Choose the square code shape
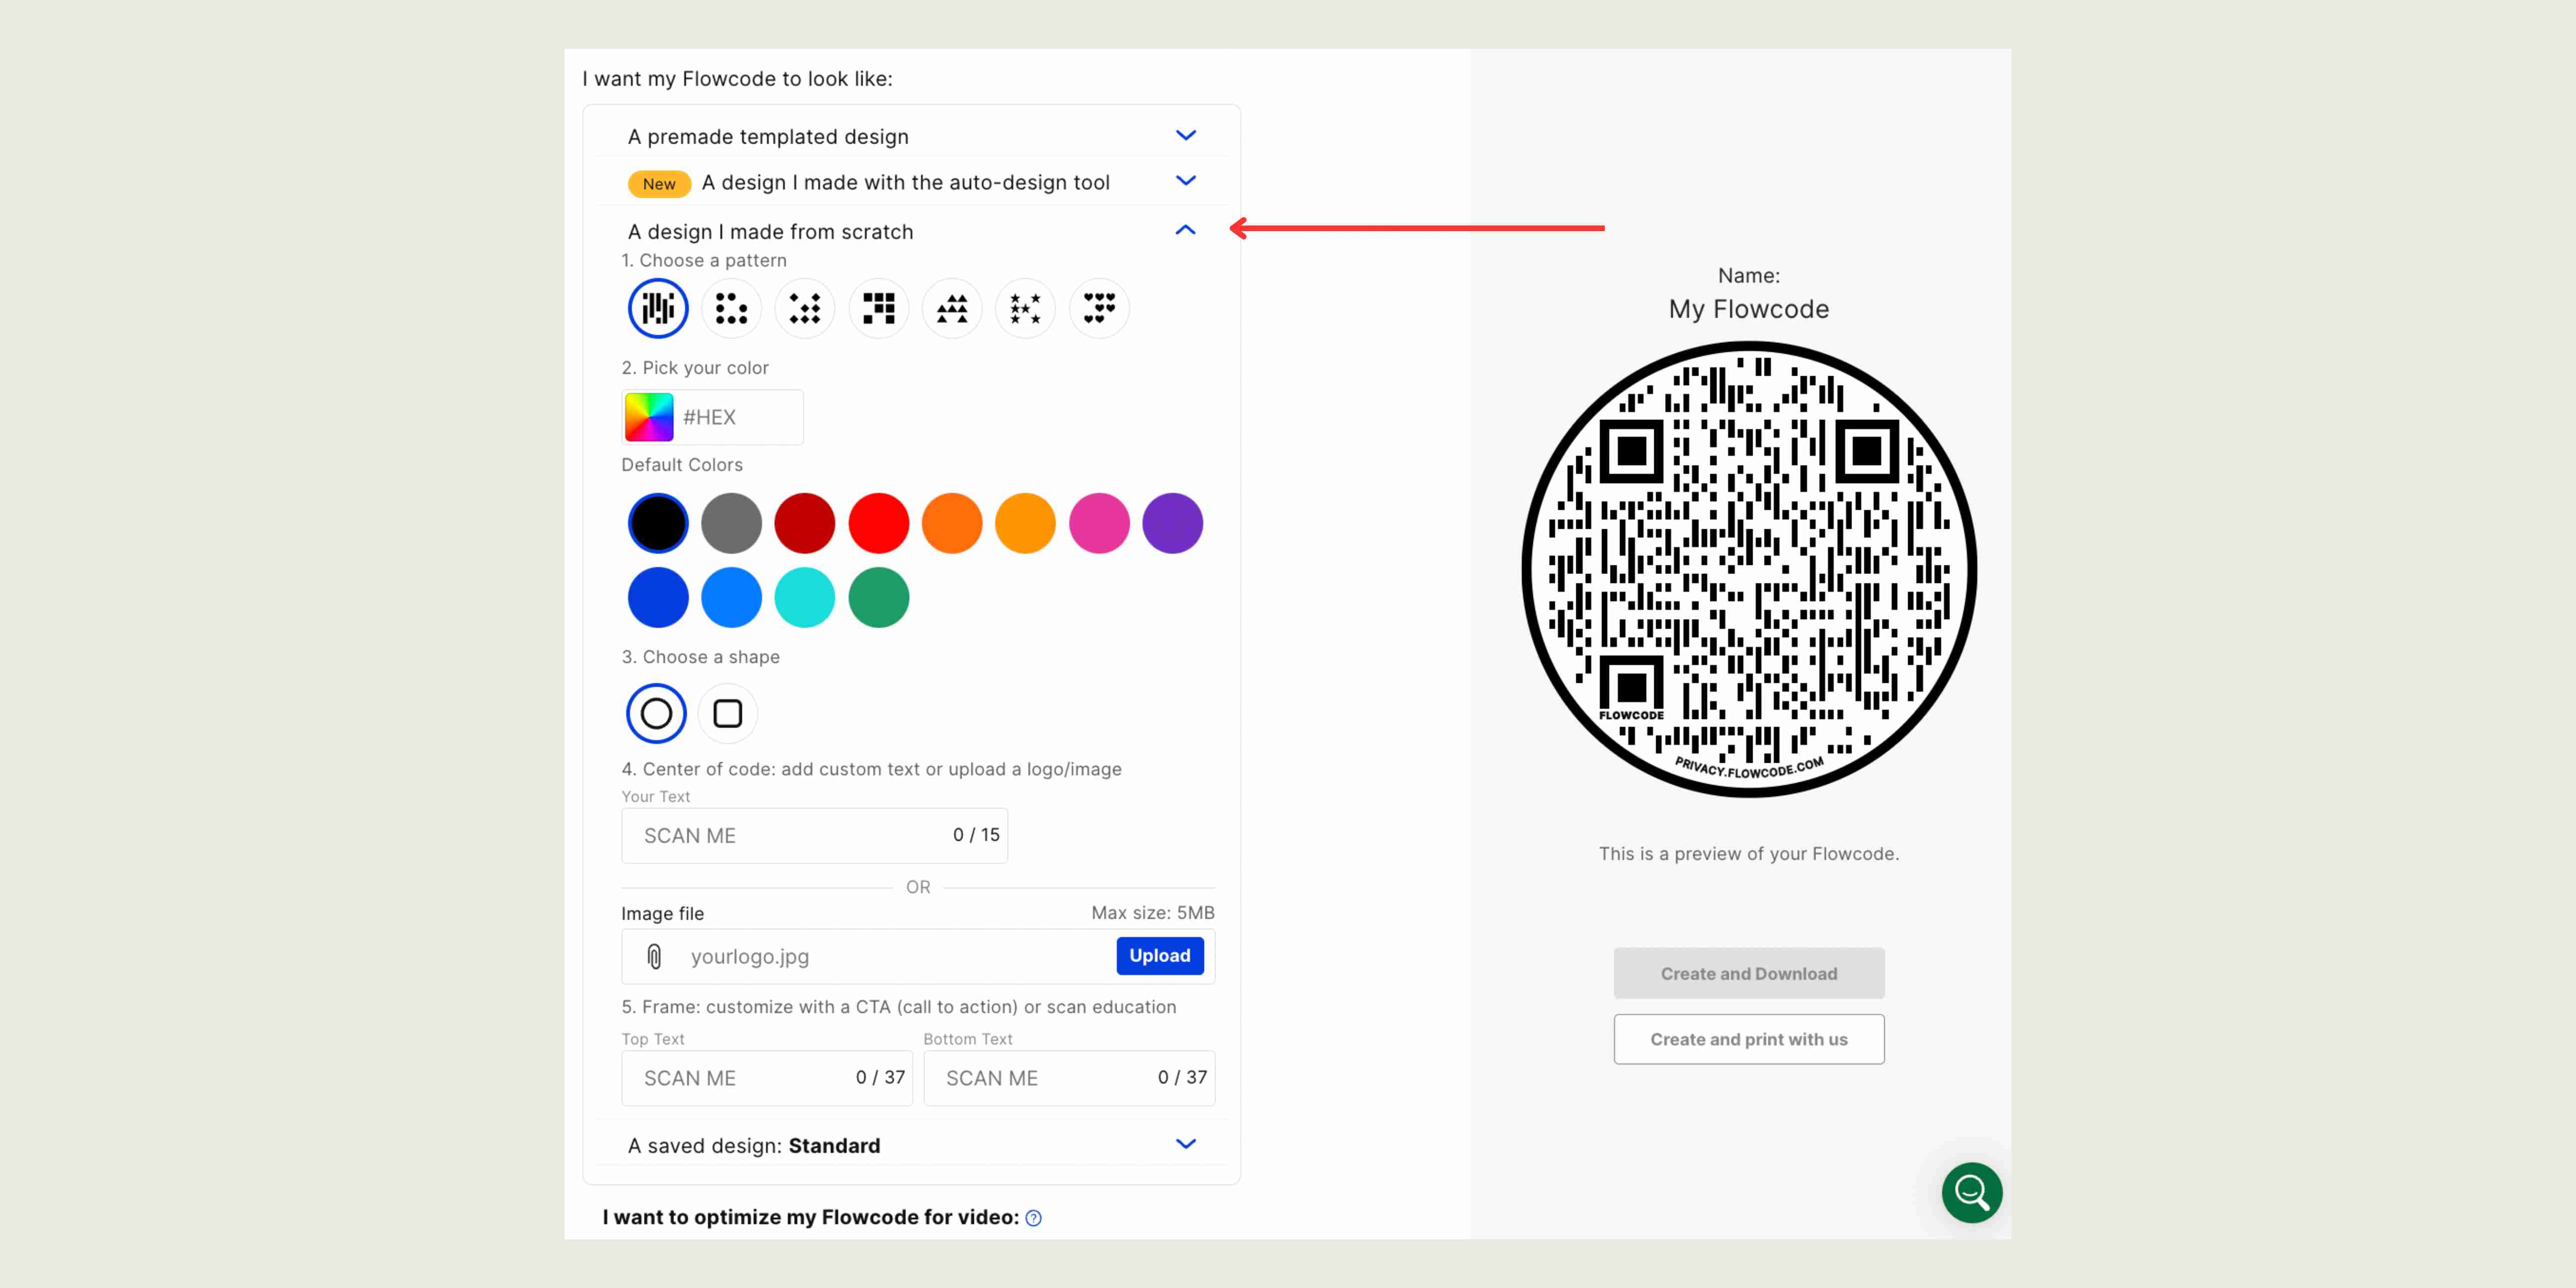Viewport: 2576px width, 1288px height. tap(728, 713)
